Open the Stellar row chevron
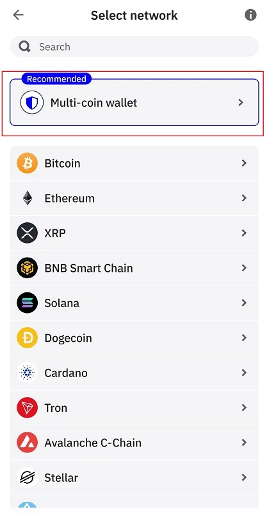269x514 pixels. coord(244,477)
